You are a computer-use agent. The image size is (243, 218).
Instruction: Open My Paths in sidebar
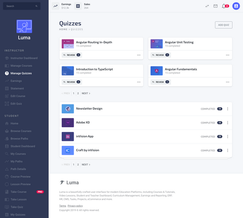pos(17,161)
